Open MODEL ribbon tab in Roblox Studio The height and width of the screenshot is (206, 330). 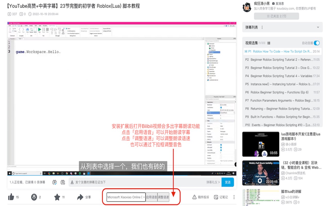point(31,26)
